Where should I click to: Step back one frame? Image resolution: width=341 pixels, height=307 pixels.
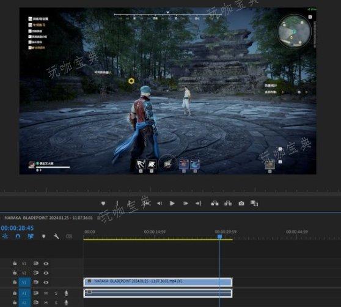coord(159,203)
